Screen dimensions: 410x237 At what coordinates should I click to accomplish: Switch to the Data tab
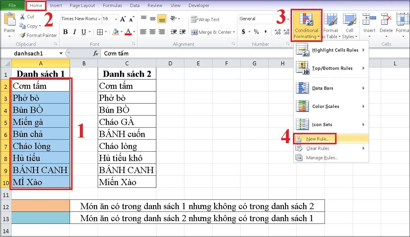pos(135,5)
